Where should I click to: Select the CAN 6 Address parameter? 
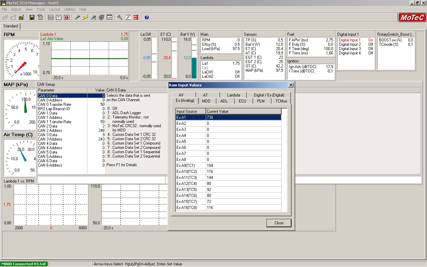pyautogui.click(x=71, y=165)
